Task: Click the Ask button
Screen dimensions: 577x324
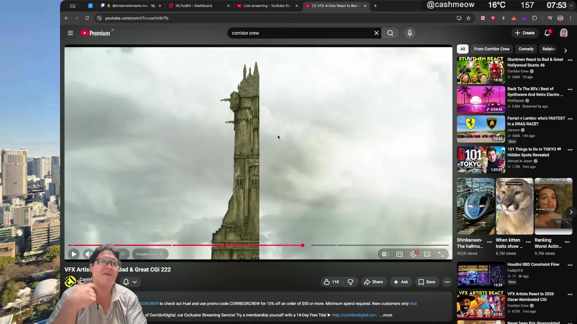Action: pos(401,282)
